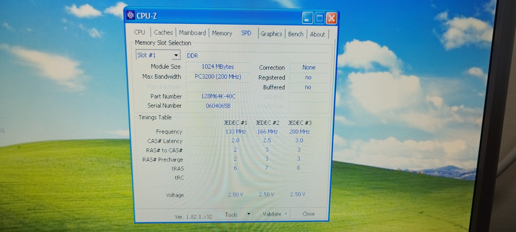This screenshot has width=516, height=232.
Task: Click the PC3200 (200 MHz) bandwidth value
Action: click(x=218, y=76)
